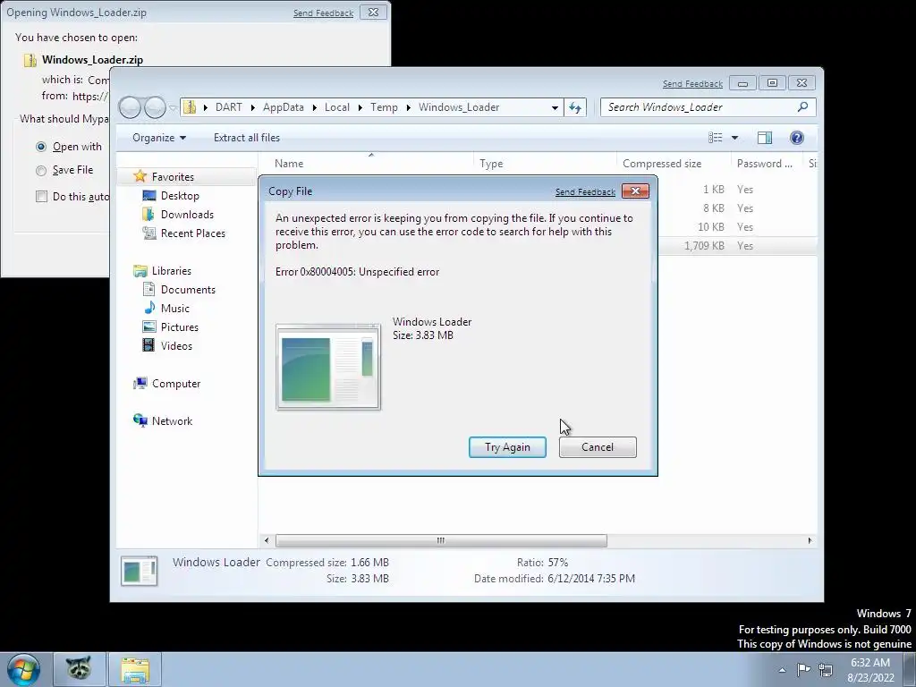Click Windows Loader thumbnail in Copy File dialog

point(328,367)
